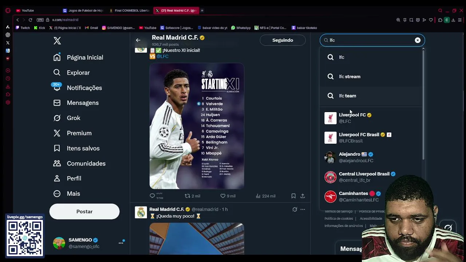Click the X logo in sidebar
The width and height of the screenshot is (466, 262).
tap(57, 41)
